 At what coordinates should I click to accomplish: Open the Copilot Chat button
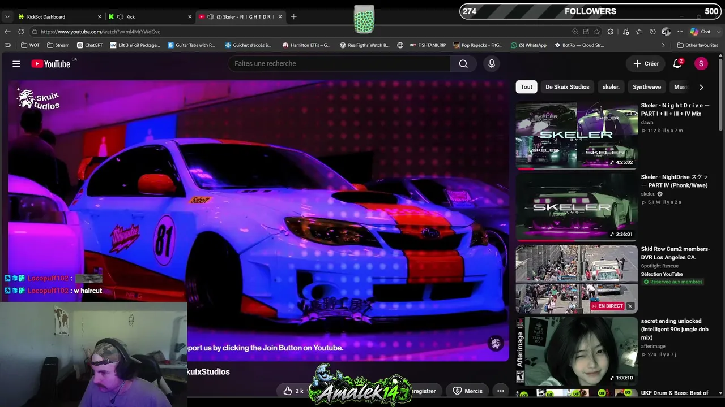(701, 32)
